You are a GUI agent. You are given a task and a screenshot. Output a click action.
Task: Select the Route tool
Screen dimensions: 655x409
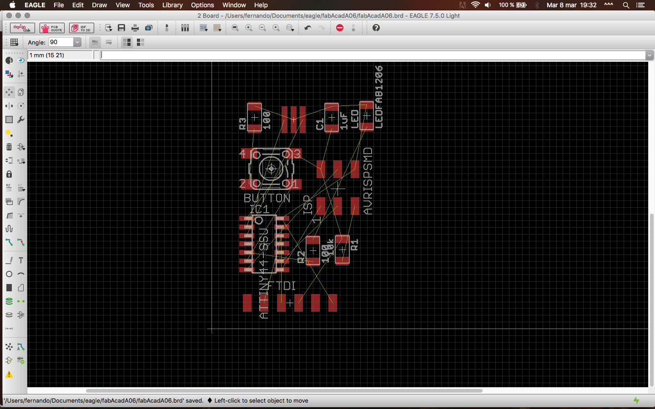9,242
